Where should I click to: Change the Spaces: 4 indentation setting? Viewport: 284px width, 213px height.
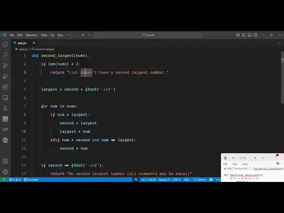(164, 179)
